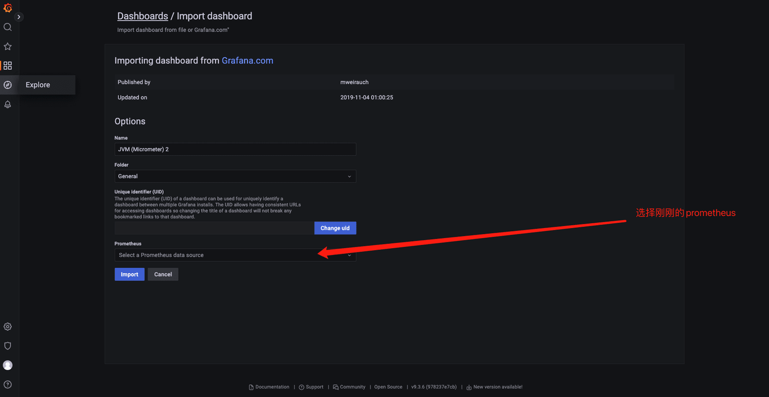Open the Open Source footer link
769x397 pixels.
(x=388, y=387)
